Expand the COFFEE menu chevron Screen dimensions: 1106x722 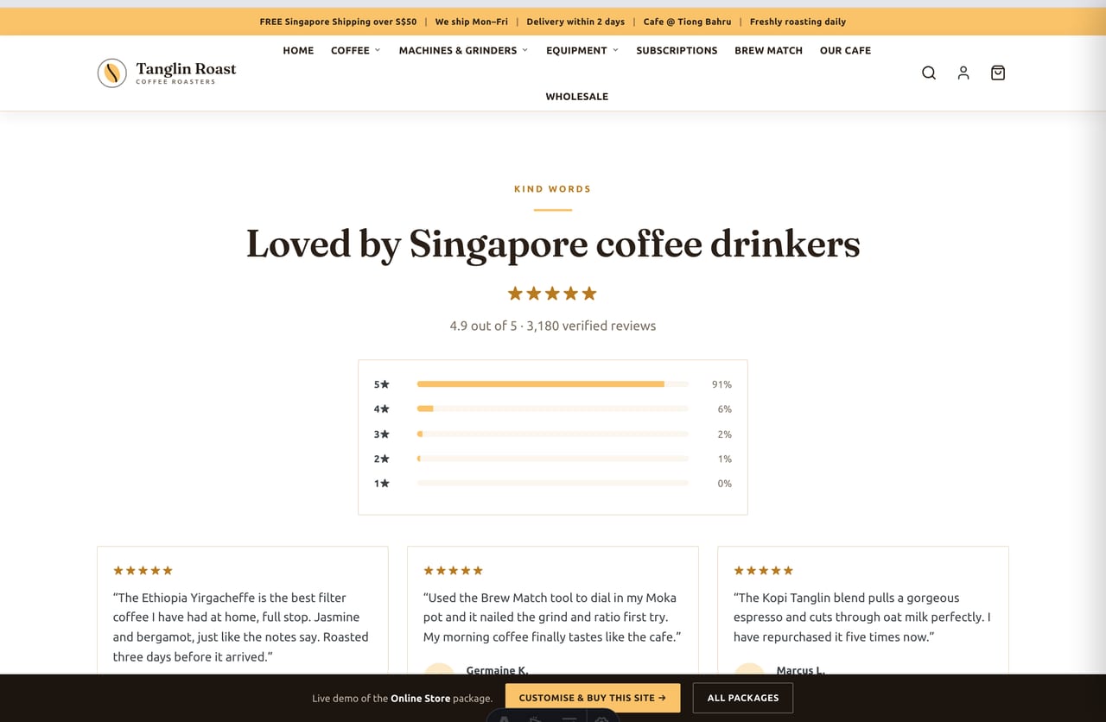[378, 50]
